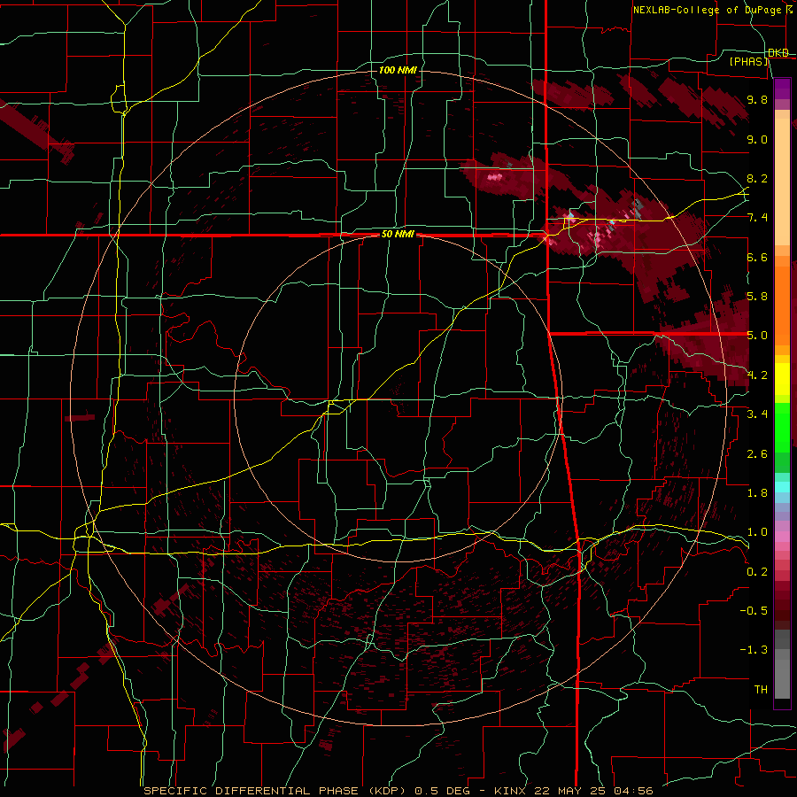
Task: Click the 5.0 scale value
Action: (x=757, y=336)
